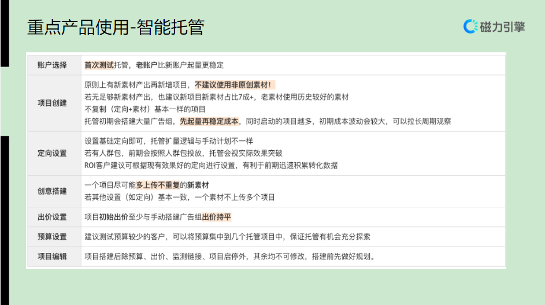Select the 定向设置 row header

tap(53, 153)
